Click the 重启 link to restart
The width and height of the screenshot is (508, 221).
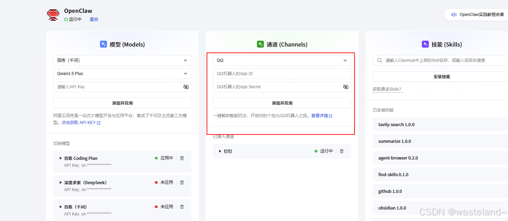(x=93, y=19)
